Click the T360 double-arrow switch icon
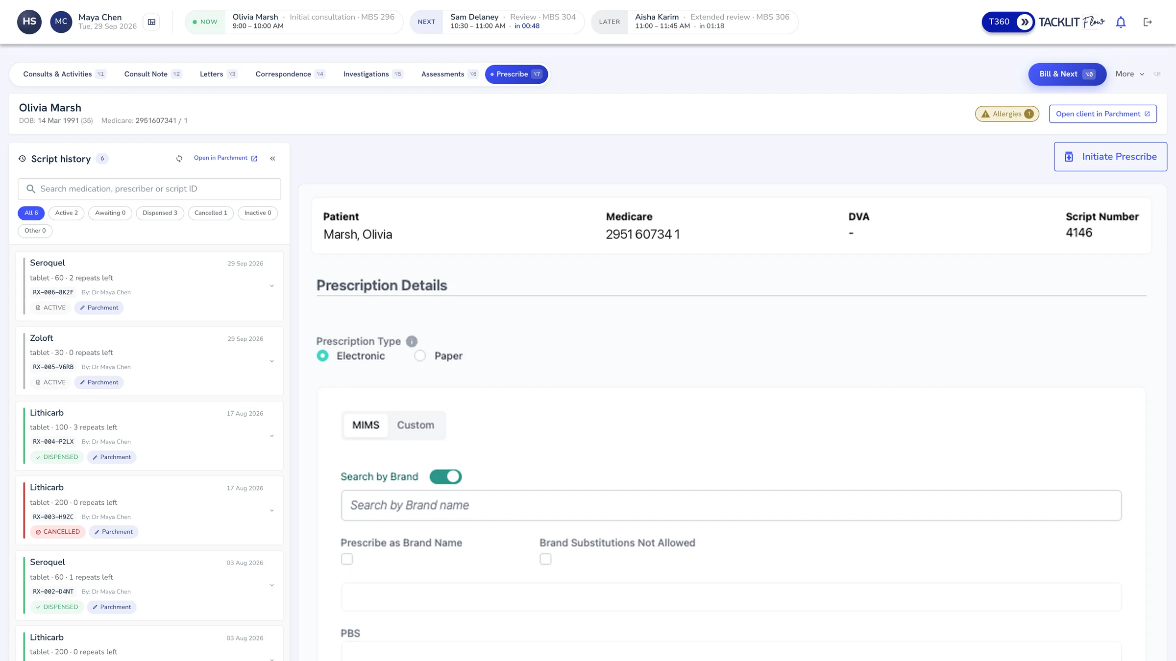Screen dimensions: 1176x661 (x=1025, y=22)
